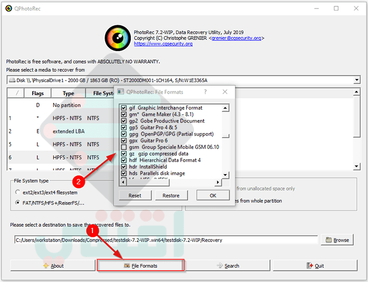Click the icon on Search button
The width and height of the screenshot is (368, 282).
coord(220,266)
